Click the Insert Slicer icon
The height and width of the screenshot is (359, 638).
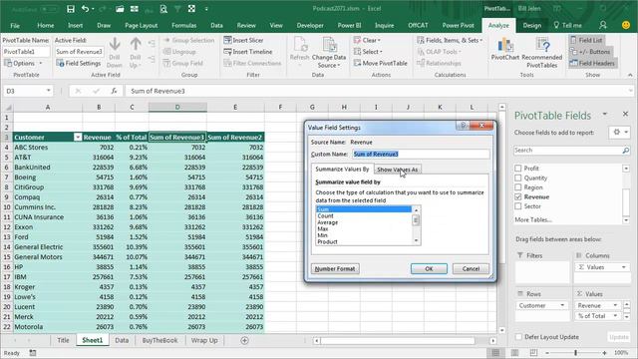(228, 40)
